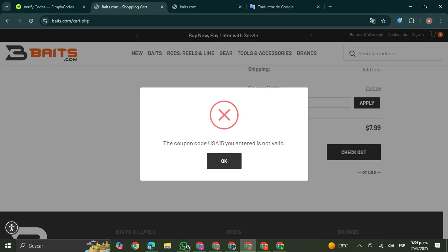This screenshot has width=448, height=252.
Task: Reload the cart page
Action: (x=31, y=21)
